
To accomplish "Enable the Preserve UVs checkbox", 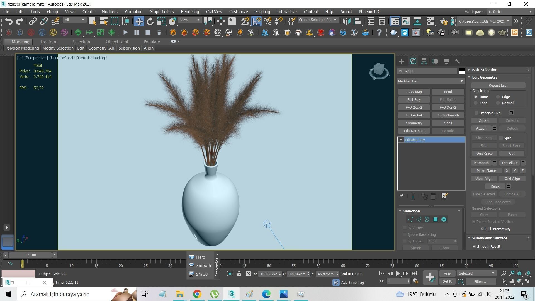I will (x=476, y=113).
